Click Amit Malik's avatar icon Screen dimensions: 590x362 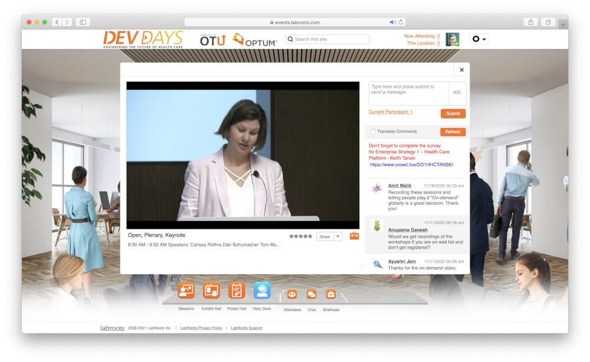tap(376, 188)
